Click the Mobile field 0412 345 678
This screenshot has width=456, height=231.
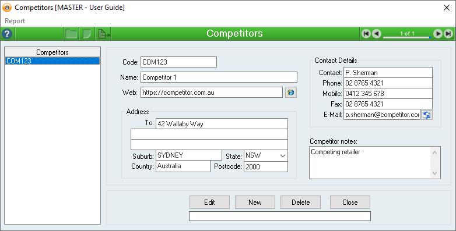388,94
